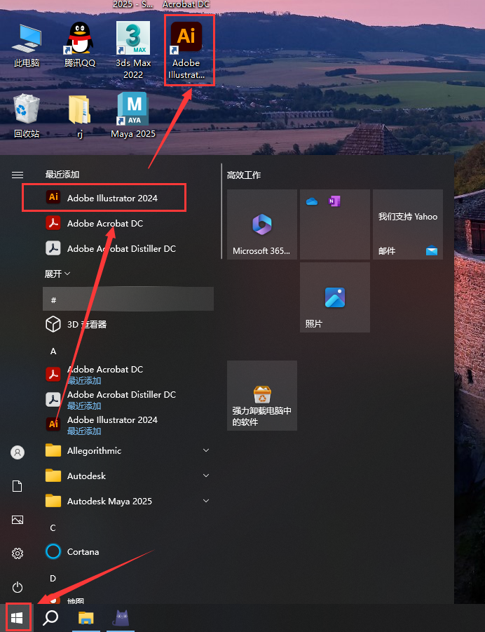Image resolution: width=485 pixels, height=632 pixels.
Task: Click the # letter header in app list
Action: coord(54,300)
